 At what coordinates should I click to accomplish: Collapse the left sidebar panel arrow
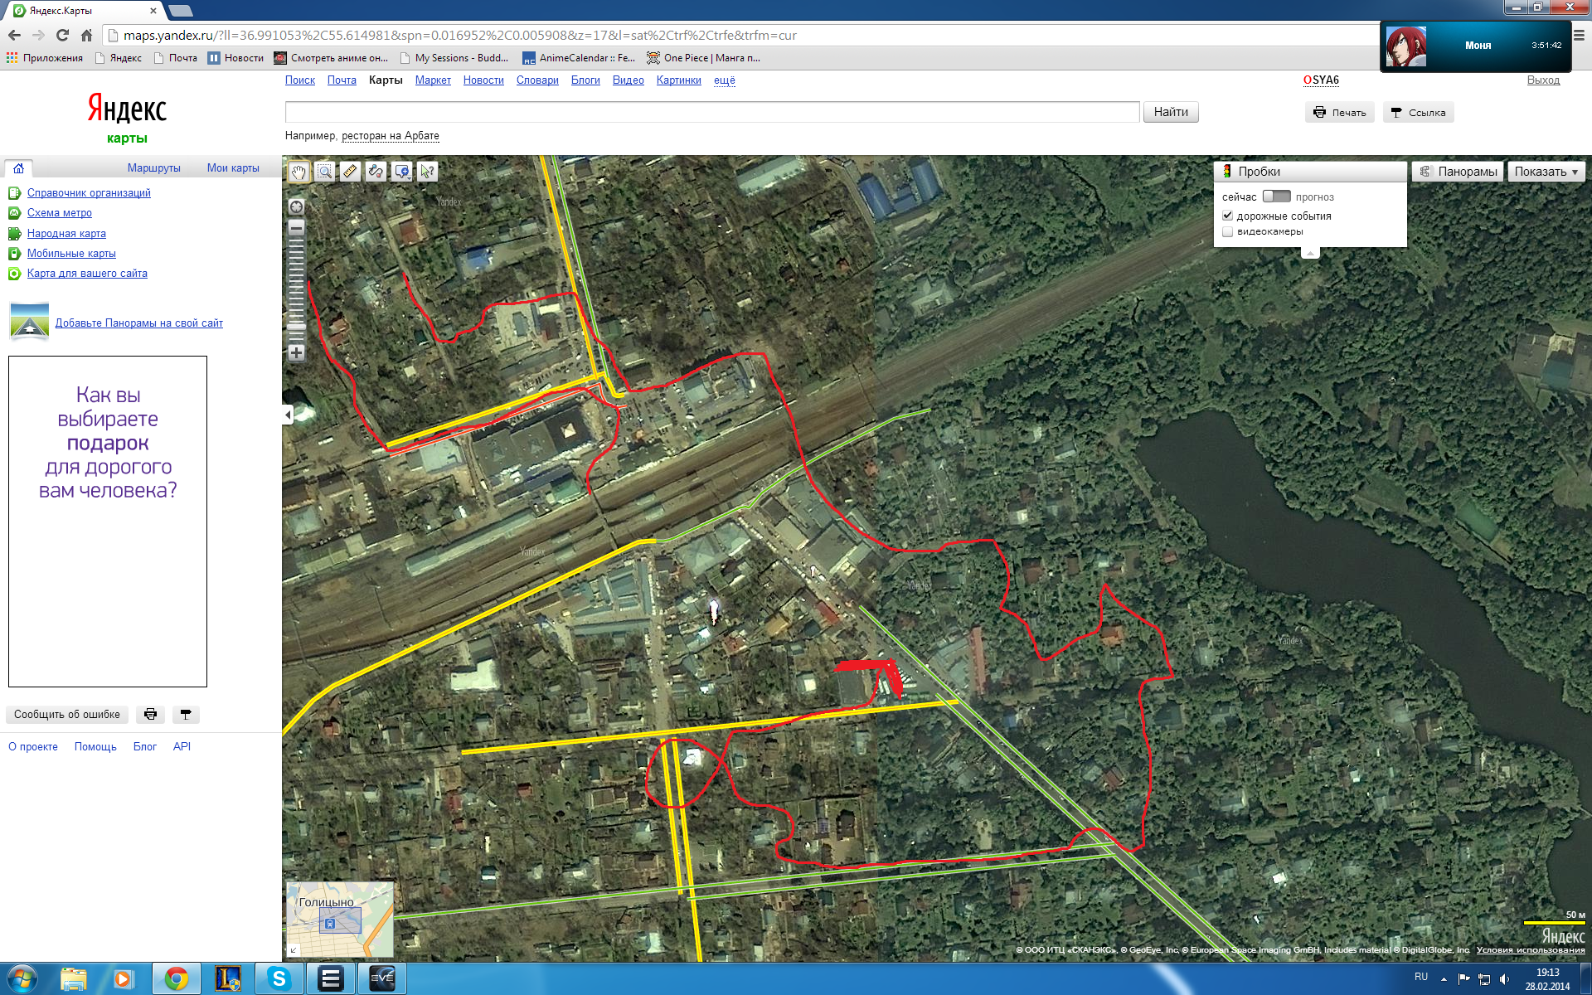pyautogui.click(x=288, y=415)
